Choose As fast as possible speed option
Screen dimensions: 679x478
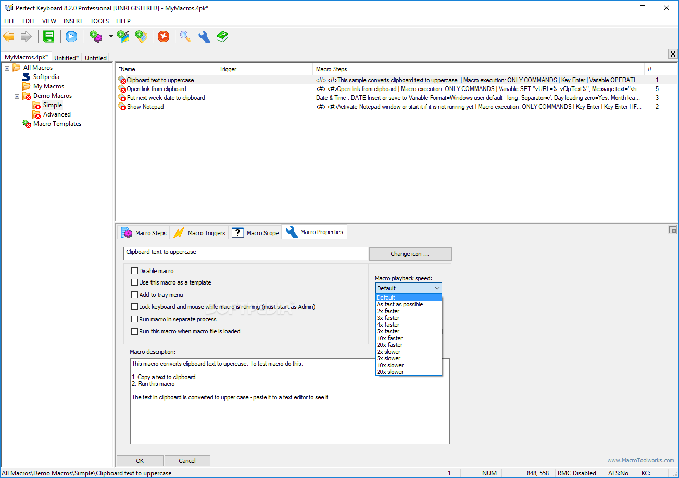[x=409, y=304]
